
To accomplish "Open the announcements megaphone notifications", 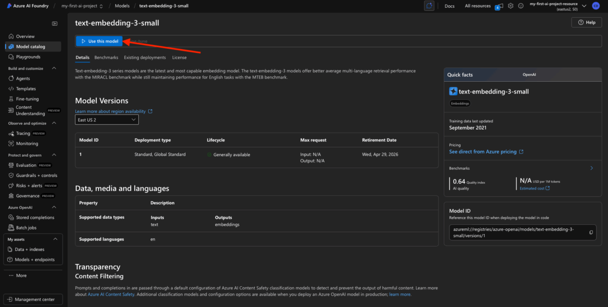I will point(499,6).
